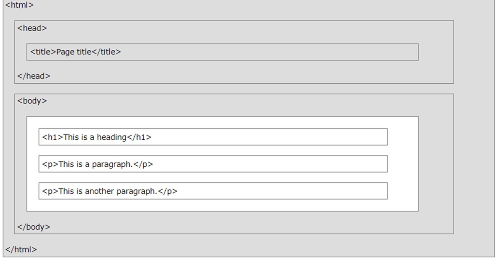This screenshot has width=496, height=260.
Task: Click the closing </body> tag label
Action: [x=34, y=227]
